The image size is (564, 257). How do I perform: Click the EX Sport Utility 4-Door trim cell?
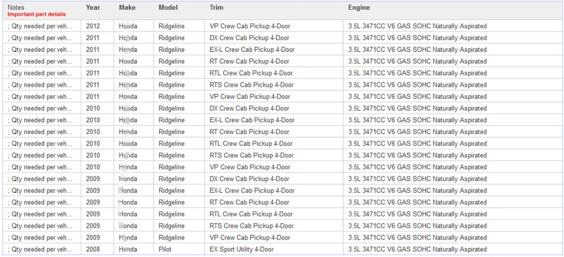(241, 249)
